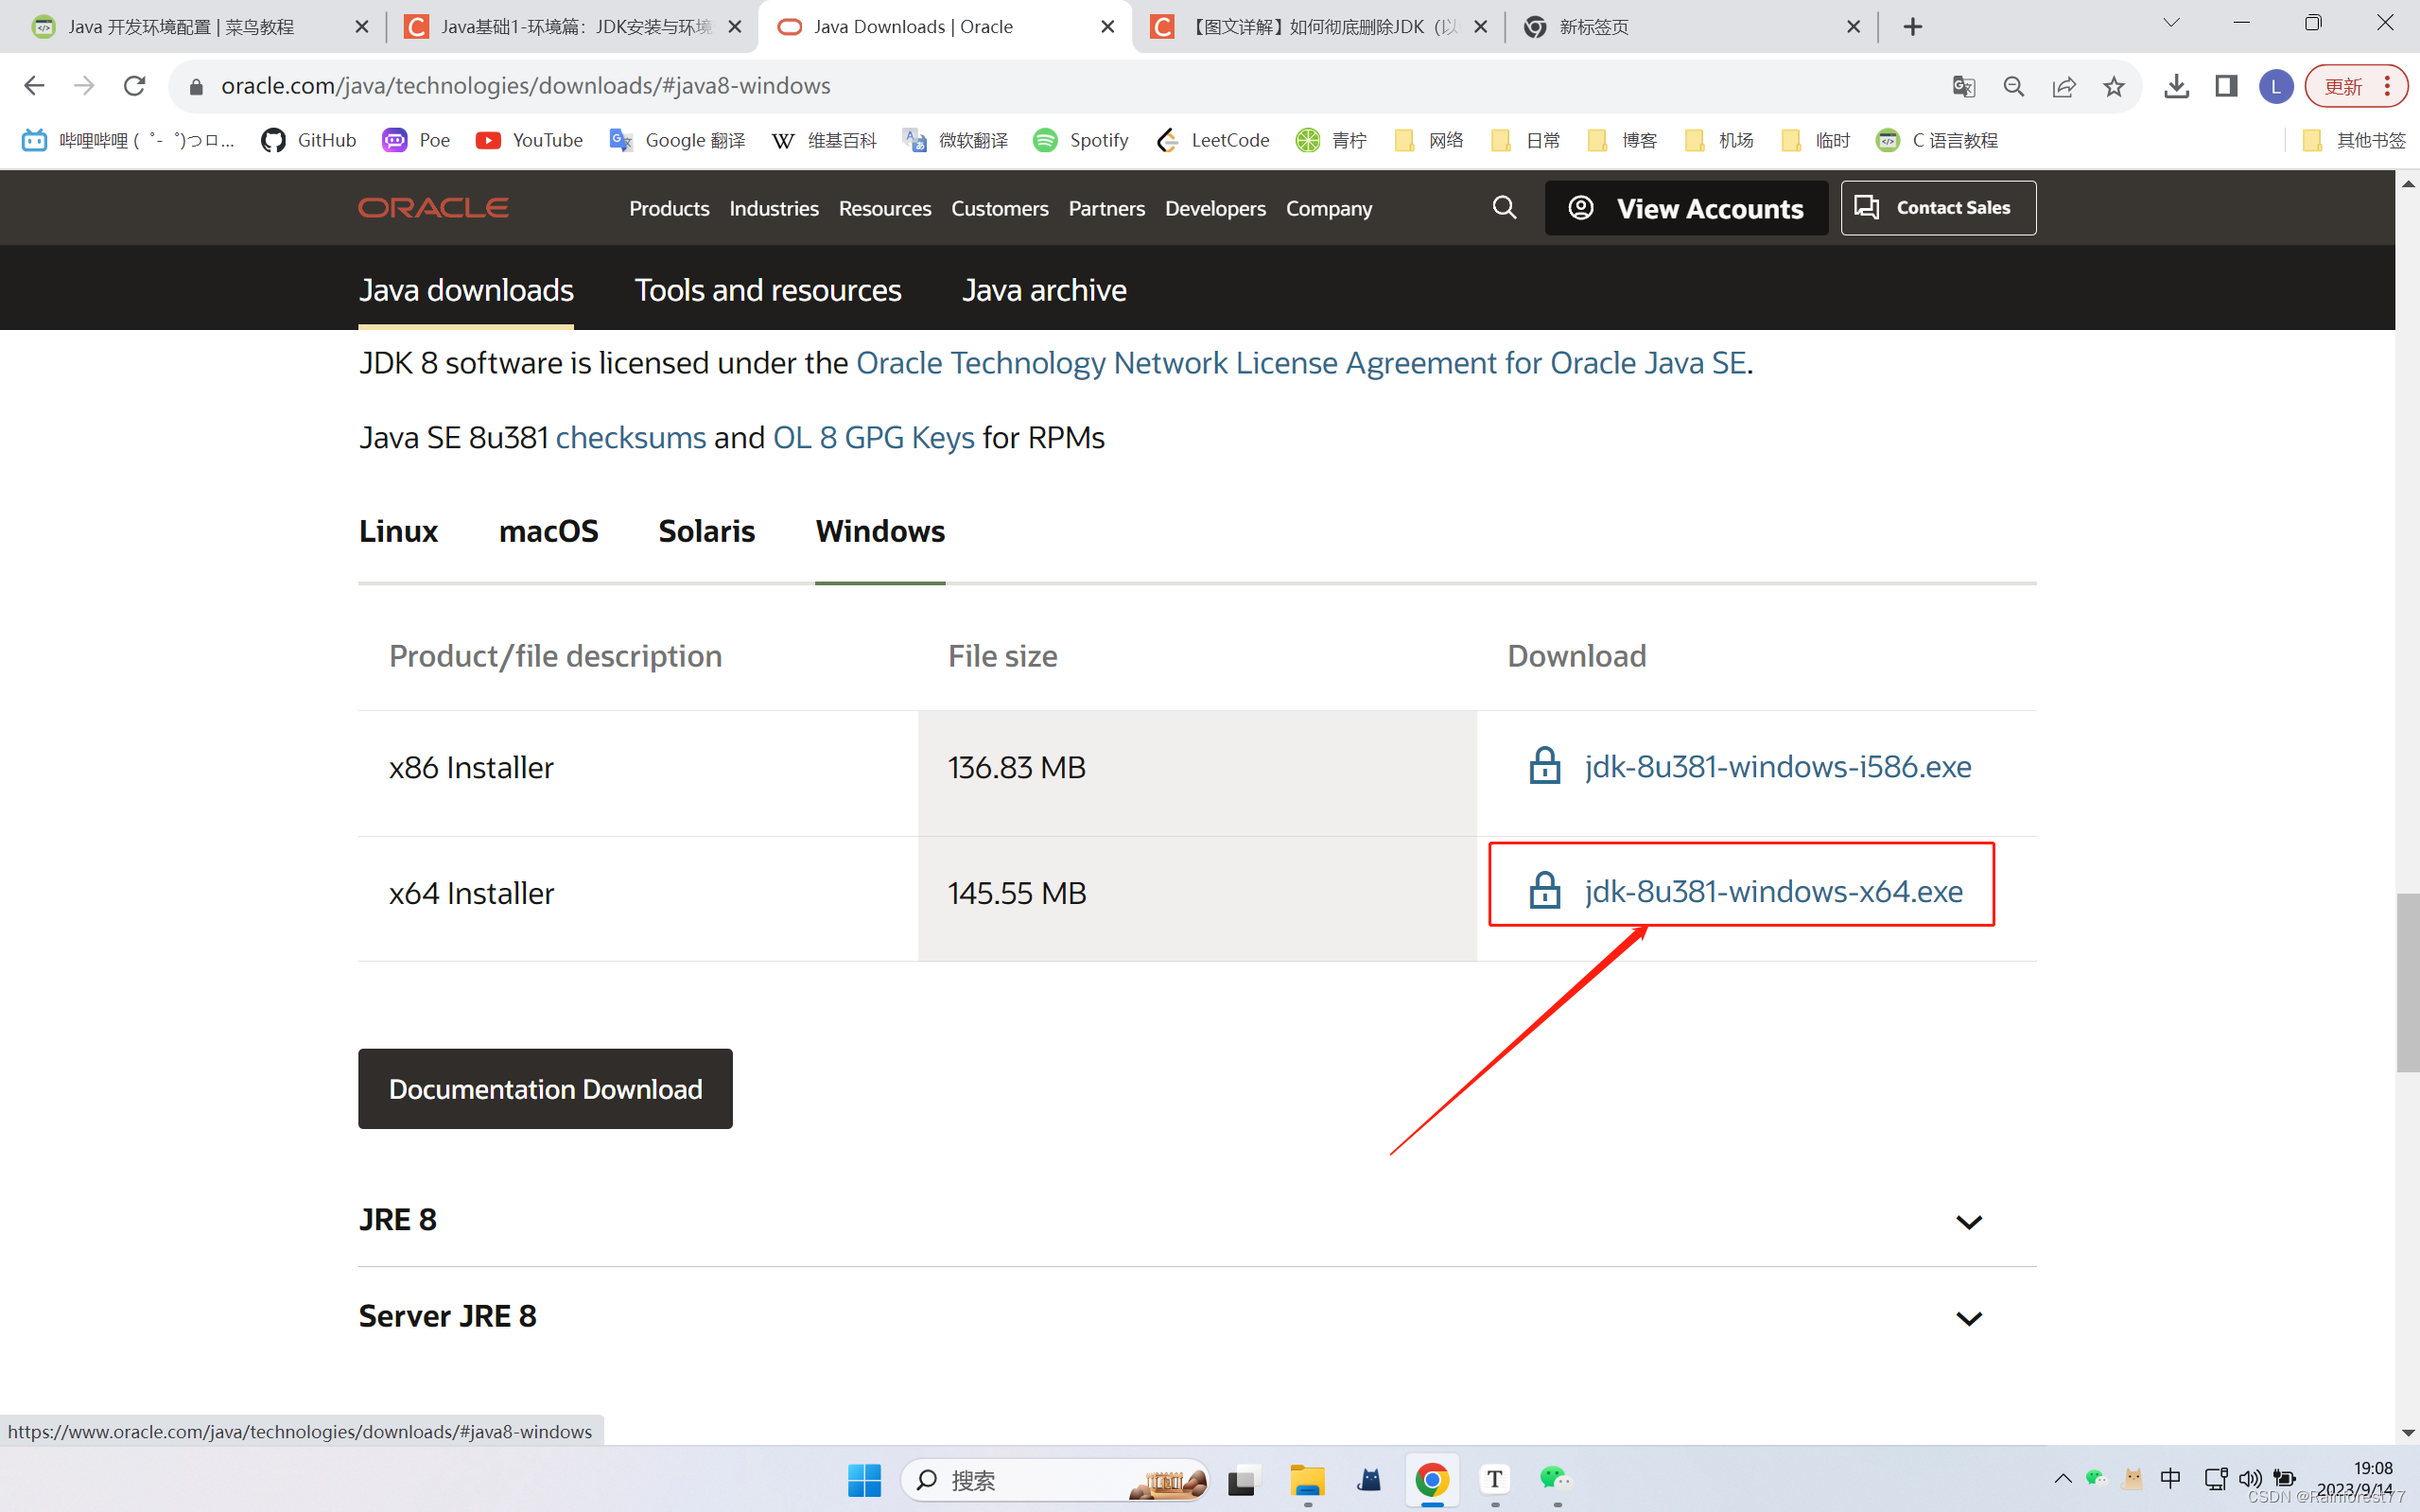
Task: Click the lock icon beside jdk-8u381-windows-x64.exe
Action: (x=1544, y=890)
